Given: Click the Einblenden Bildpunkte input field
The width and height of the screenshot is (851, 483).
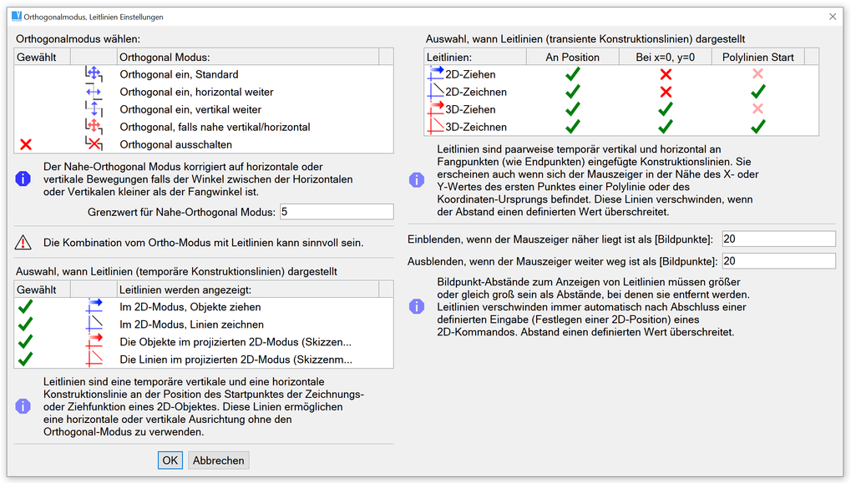Looking at the screenshot, I should (778, 239).
